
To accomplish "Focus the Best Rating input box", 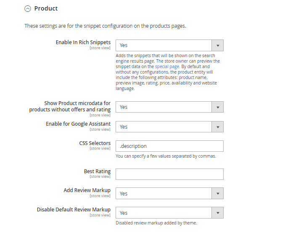I will [169, 174].
